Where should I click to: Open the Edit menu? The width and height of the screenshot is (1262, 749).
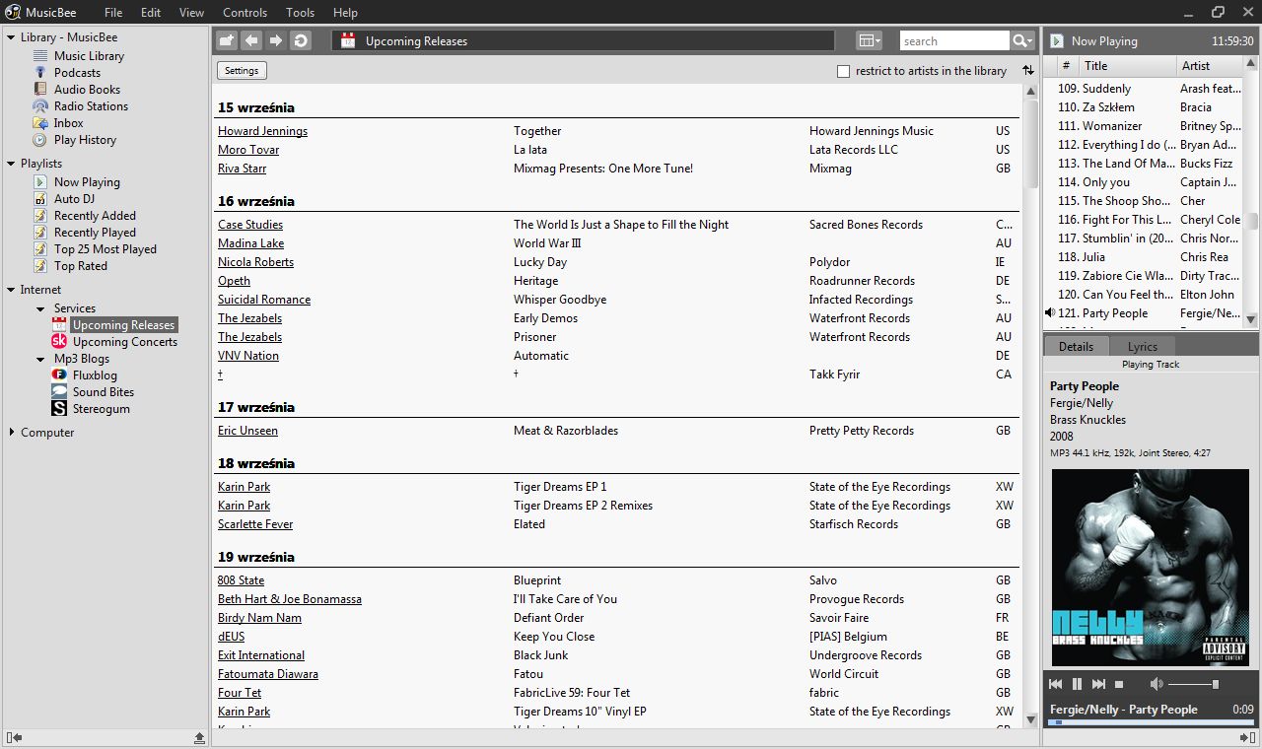click(151, 13)
